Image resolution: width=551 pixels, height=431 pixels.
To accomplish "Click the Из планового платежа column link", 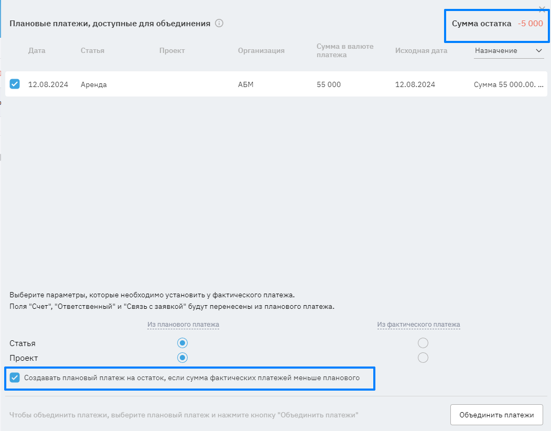I will tap(183, 325).
